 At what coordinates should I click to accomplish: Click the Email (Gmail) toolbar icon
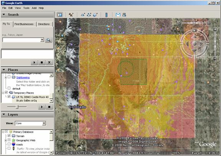pos(118,15)
